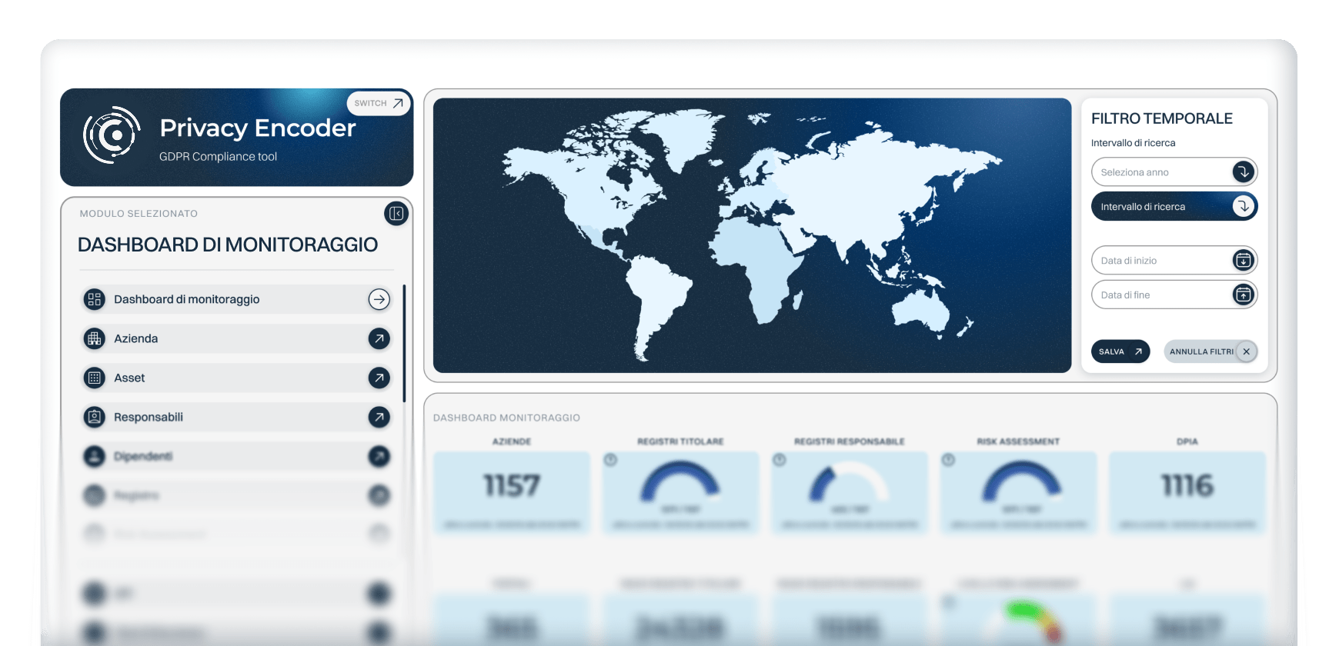Viewport: 1339px width, 646px height.
Task: Open the Azienda menu item
Action: (236, 338)
